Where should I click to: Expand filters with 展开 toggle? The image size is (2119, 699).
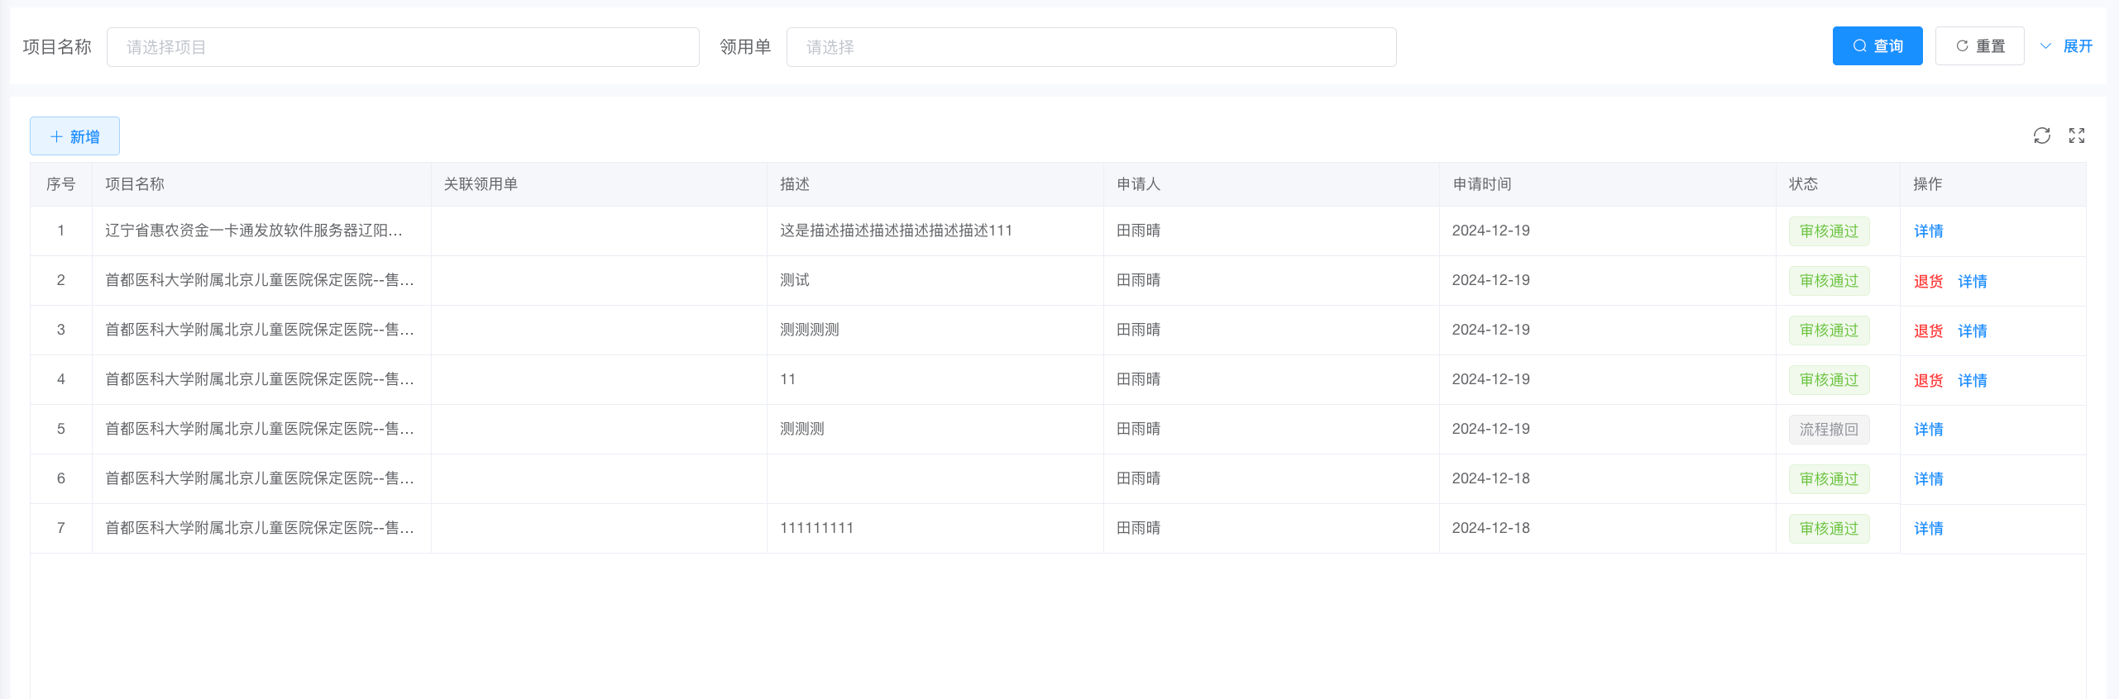coord(2066,46)
